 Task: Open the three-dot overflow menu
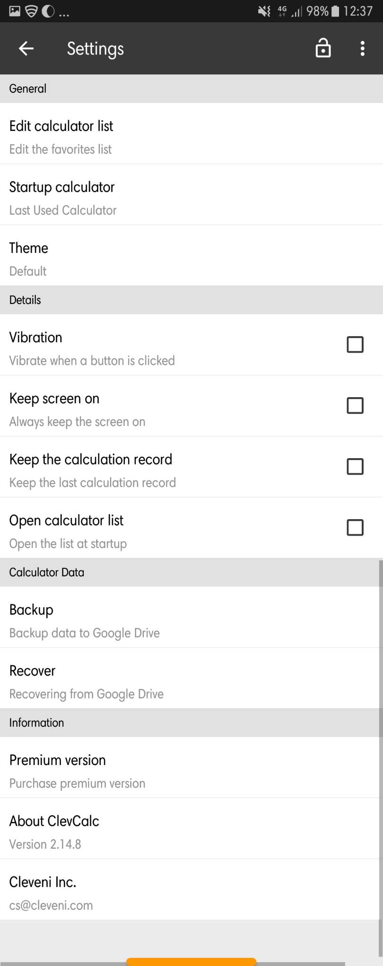(x=362, y=48)
